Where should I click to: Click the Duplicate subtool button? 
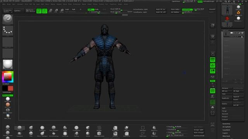tap(227, 98)
